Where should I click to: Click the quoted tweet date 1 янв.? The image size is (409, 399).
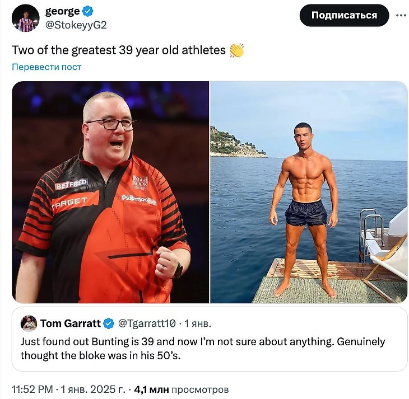(197, 323)
